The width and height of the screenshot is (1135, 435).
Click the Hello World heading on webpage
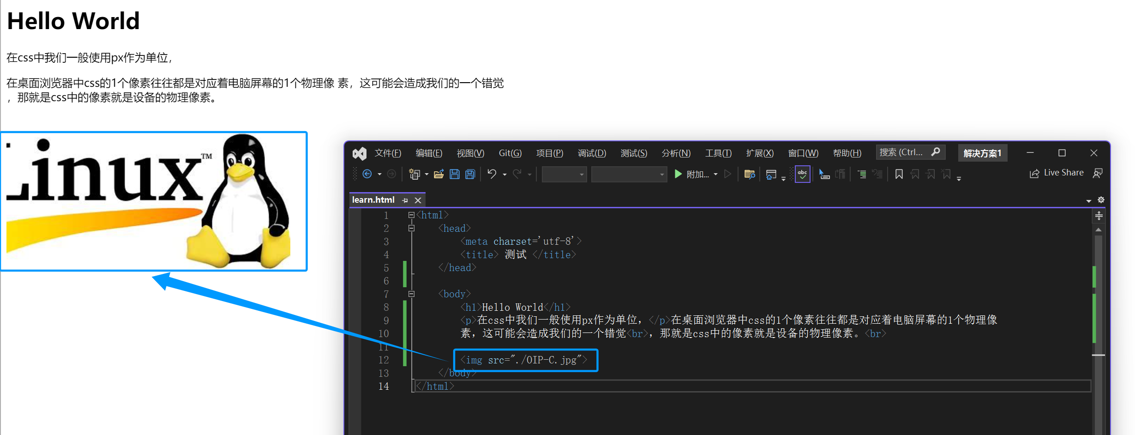tap(73, 21)
